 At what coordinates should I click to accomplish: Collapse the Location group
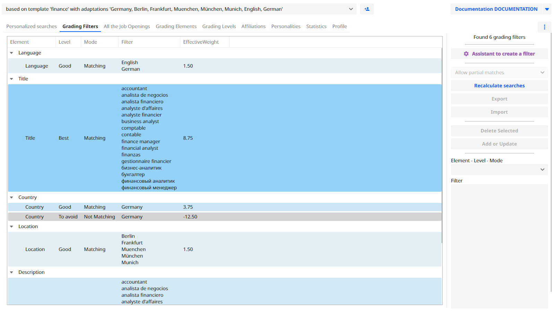11,227
